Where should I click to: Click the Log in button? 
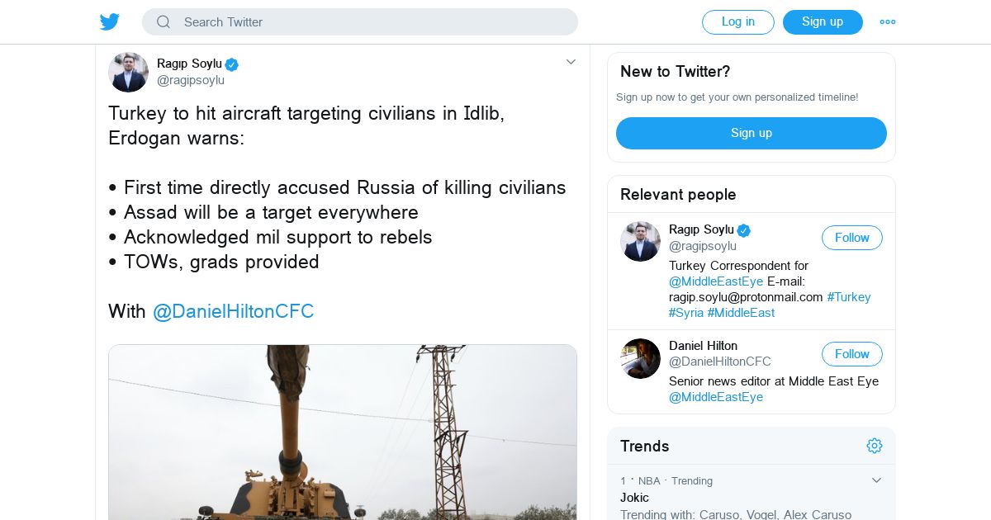737,22
